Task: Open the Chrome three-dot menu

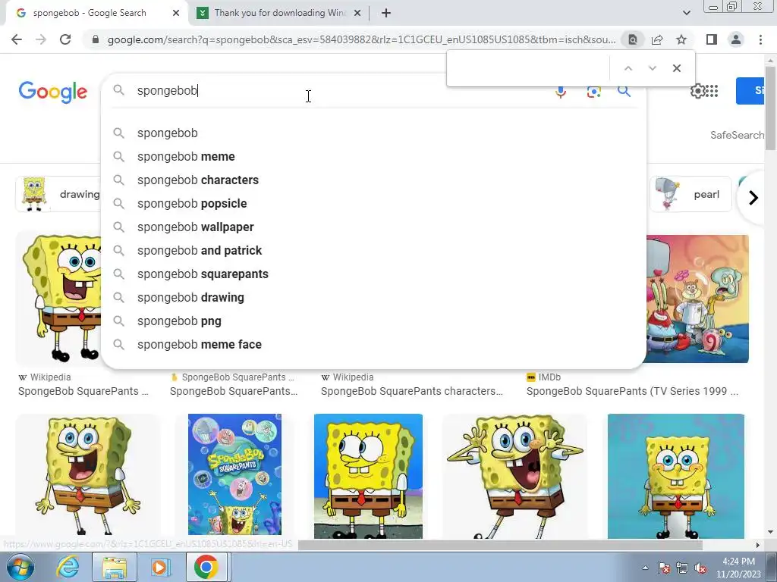Action: point(760,39)
